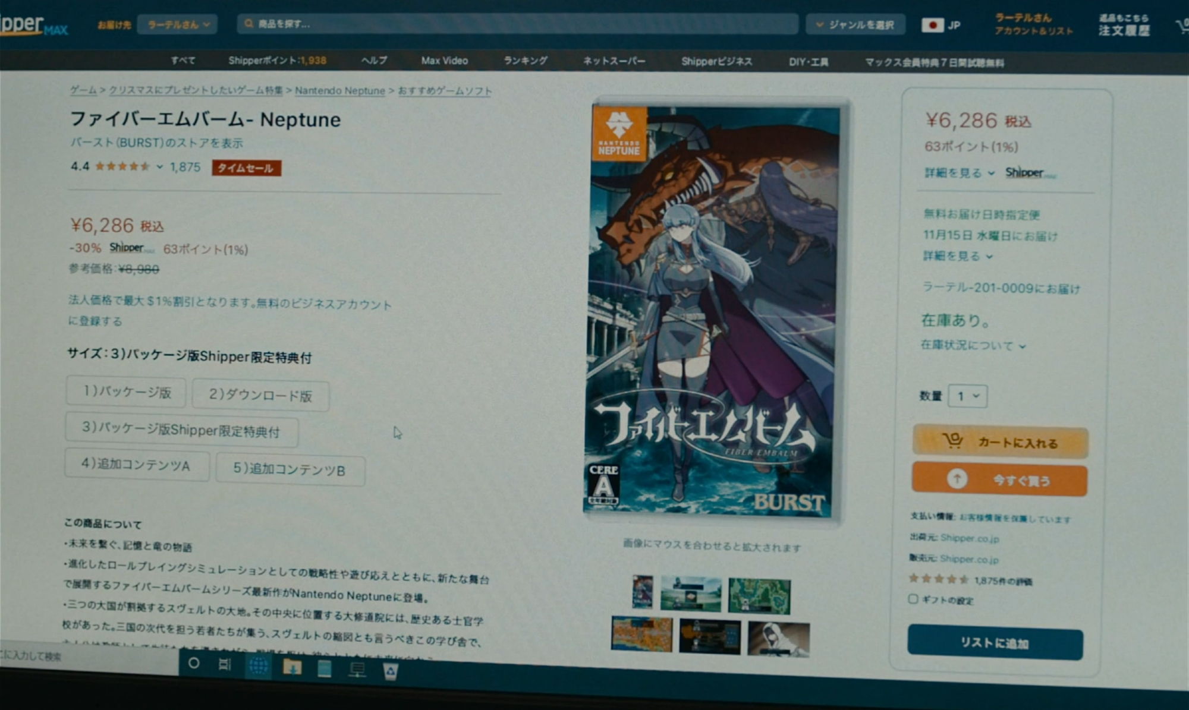Open the Max Video menu item

click(444, 61)
